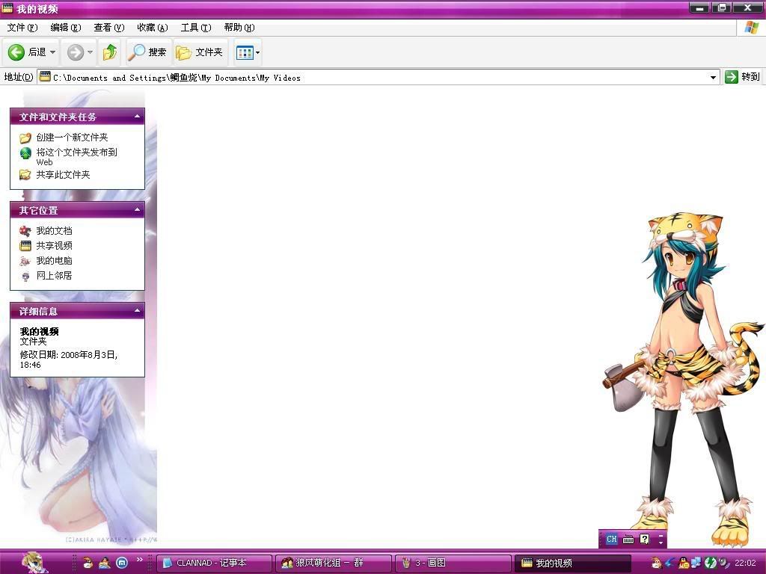Image resolution: width=766 pixels, height=574 pixels.
Task: Click the language bar keyboard icon
Action: (628, 540)
